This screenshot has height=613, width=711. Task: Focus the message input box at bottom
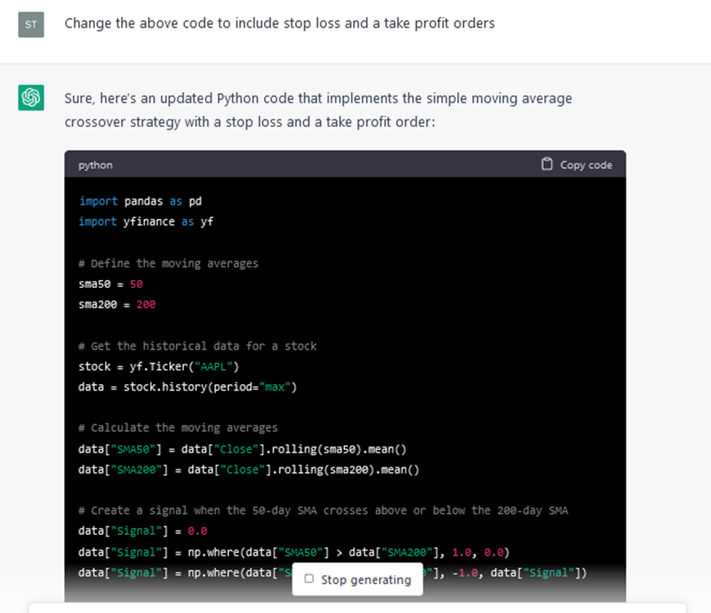click(x=357, y=608)
